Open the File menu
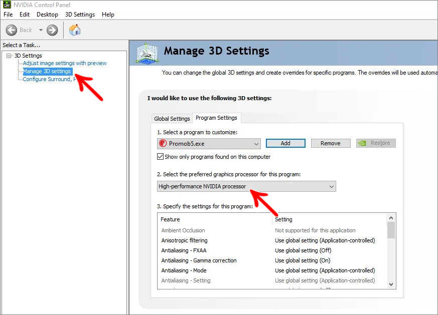 (x=8, y=15)
